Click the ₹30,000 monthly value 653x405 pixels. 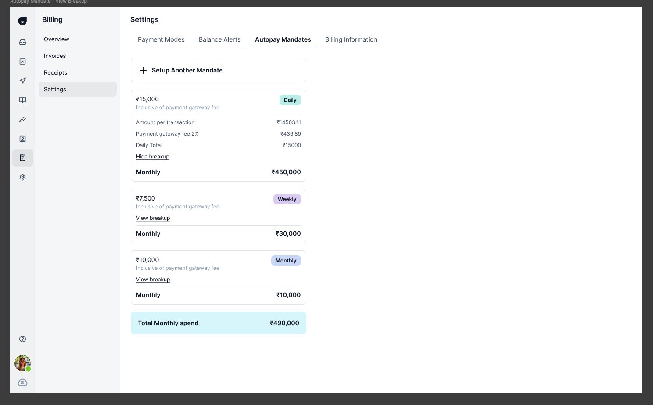pos(288,233)
